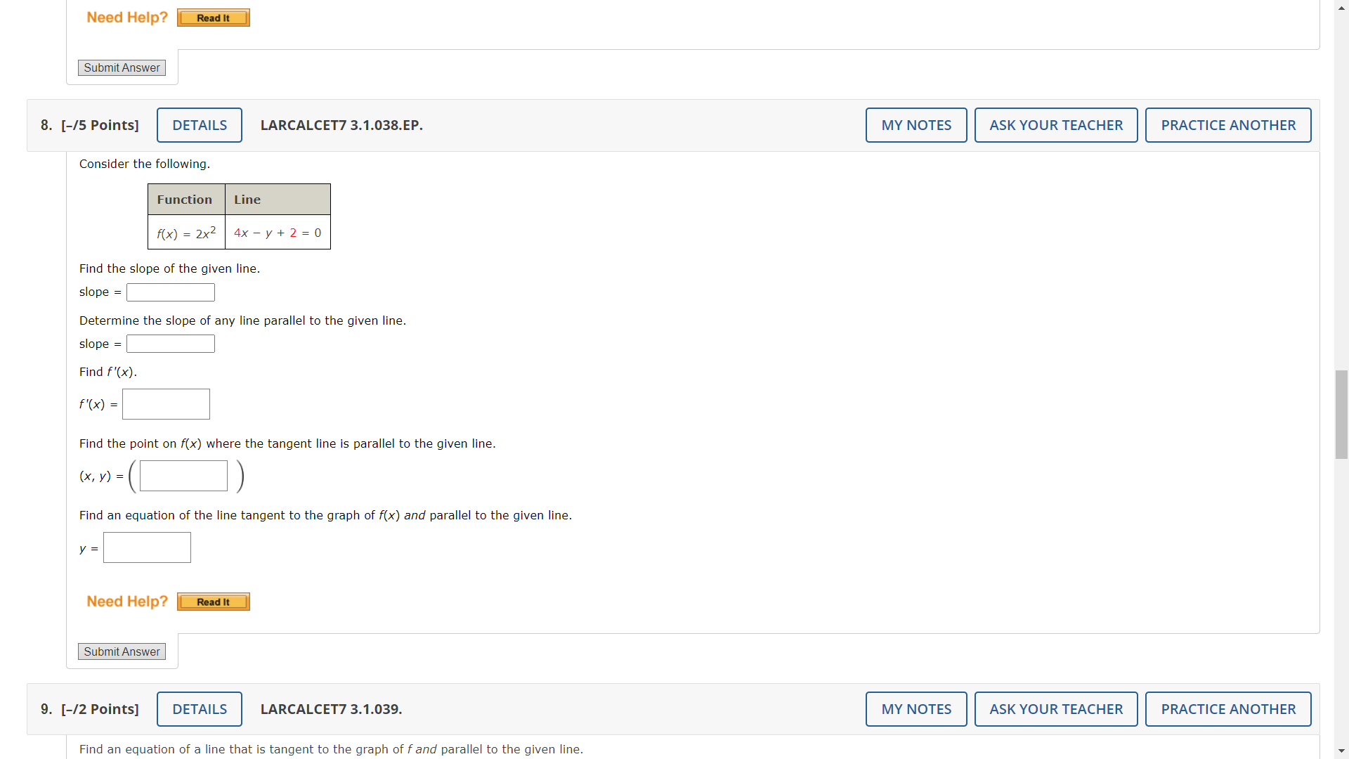Click the (x, y) point answer box
Image resolution: width=1349 pixels, height=759 pixels.
point(183,476)
